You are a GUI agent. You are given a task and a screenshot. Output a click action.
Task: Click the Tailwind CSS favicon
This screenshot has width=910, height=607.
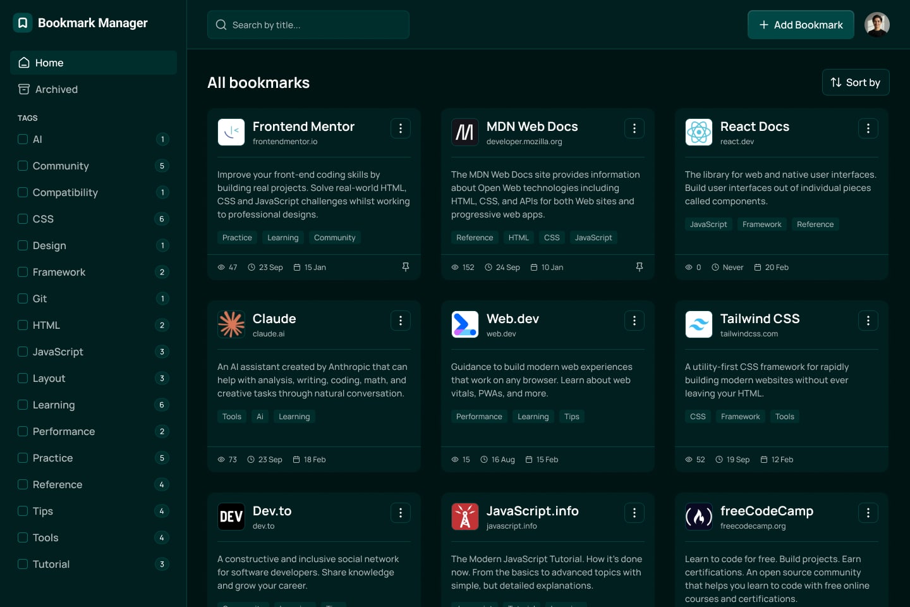click(699, 324)
